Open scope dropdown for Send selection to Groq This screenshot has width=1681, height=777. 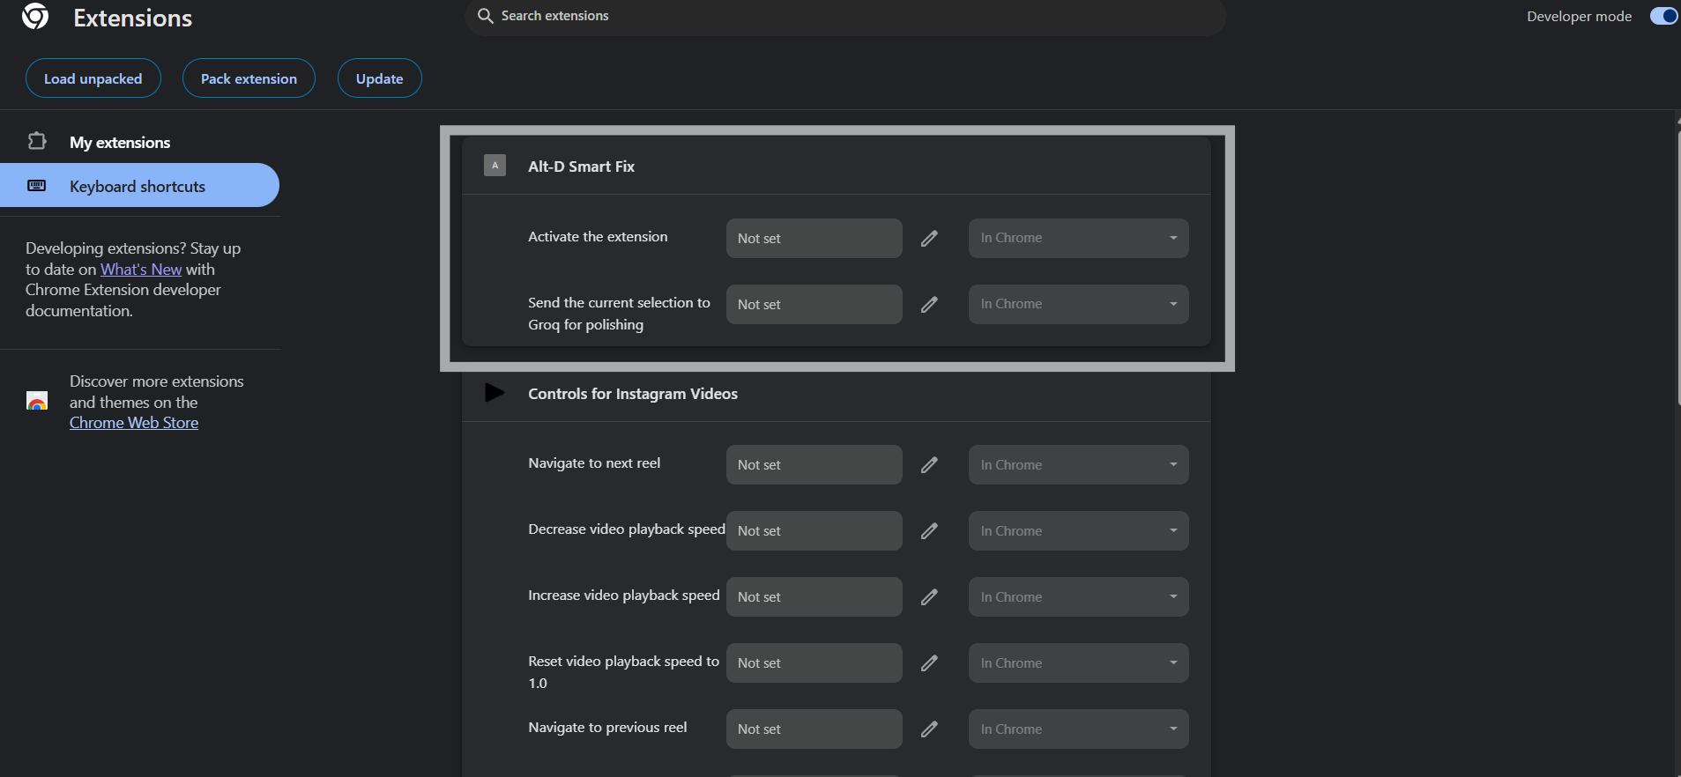click(1078, 304)
